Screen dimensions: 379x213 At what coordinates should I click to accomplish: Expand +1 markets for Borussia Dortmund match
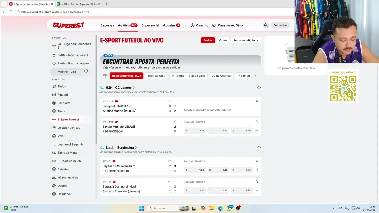257,191
